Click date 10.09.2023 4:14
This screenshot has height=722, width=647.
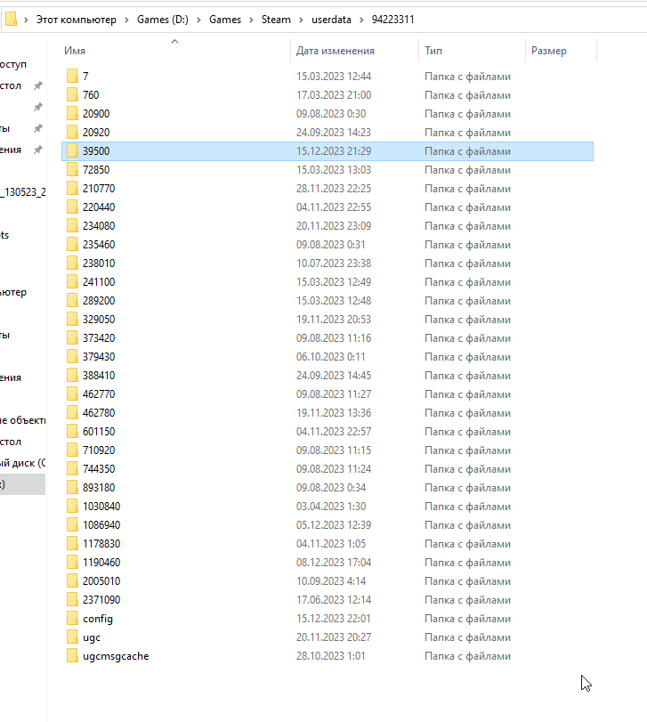click(331, 581)
